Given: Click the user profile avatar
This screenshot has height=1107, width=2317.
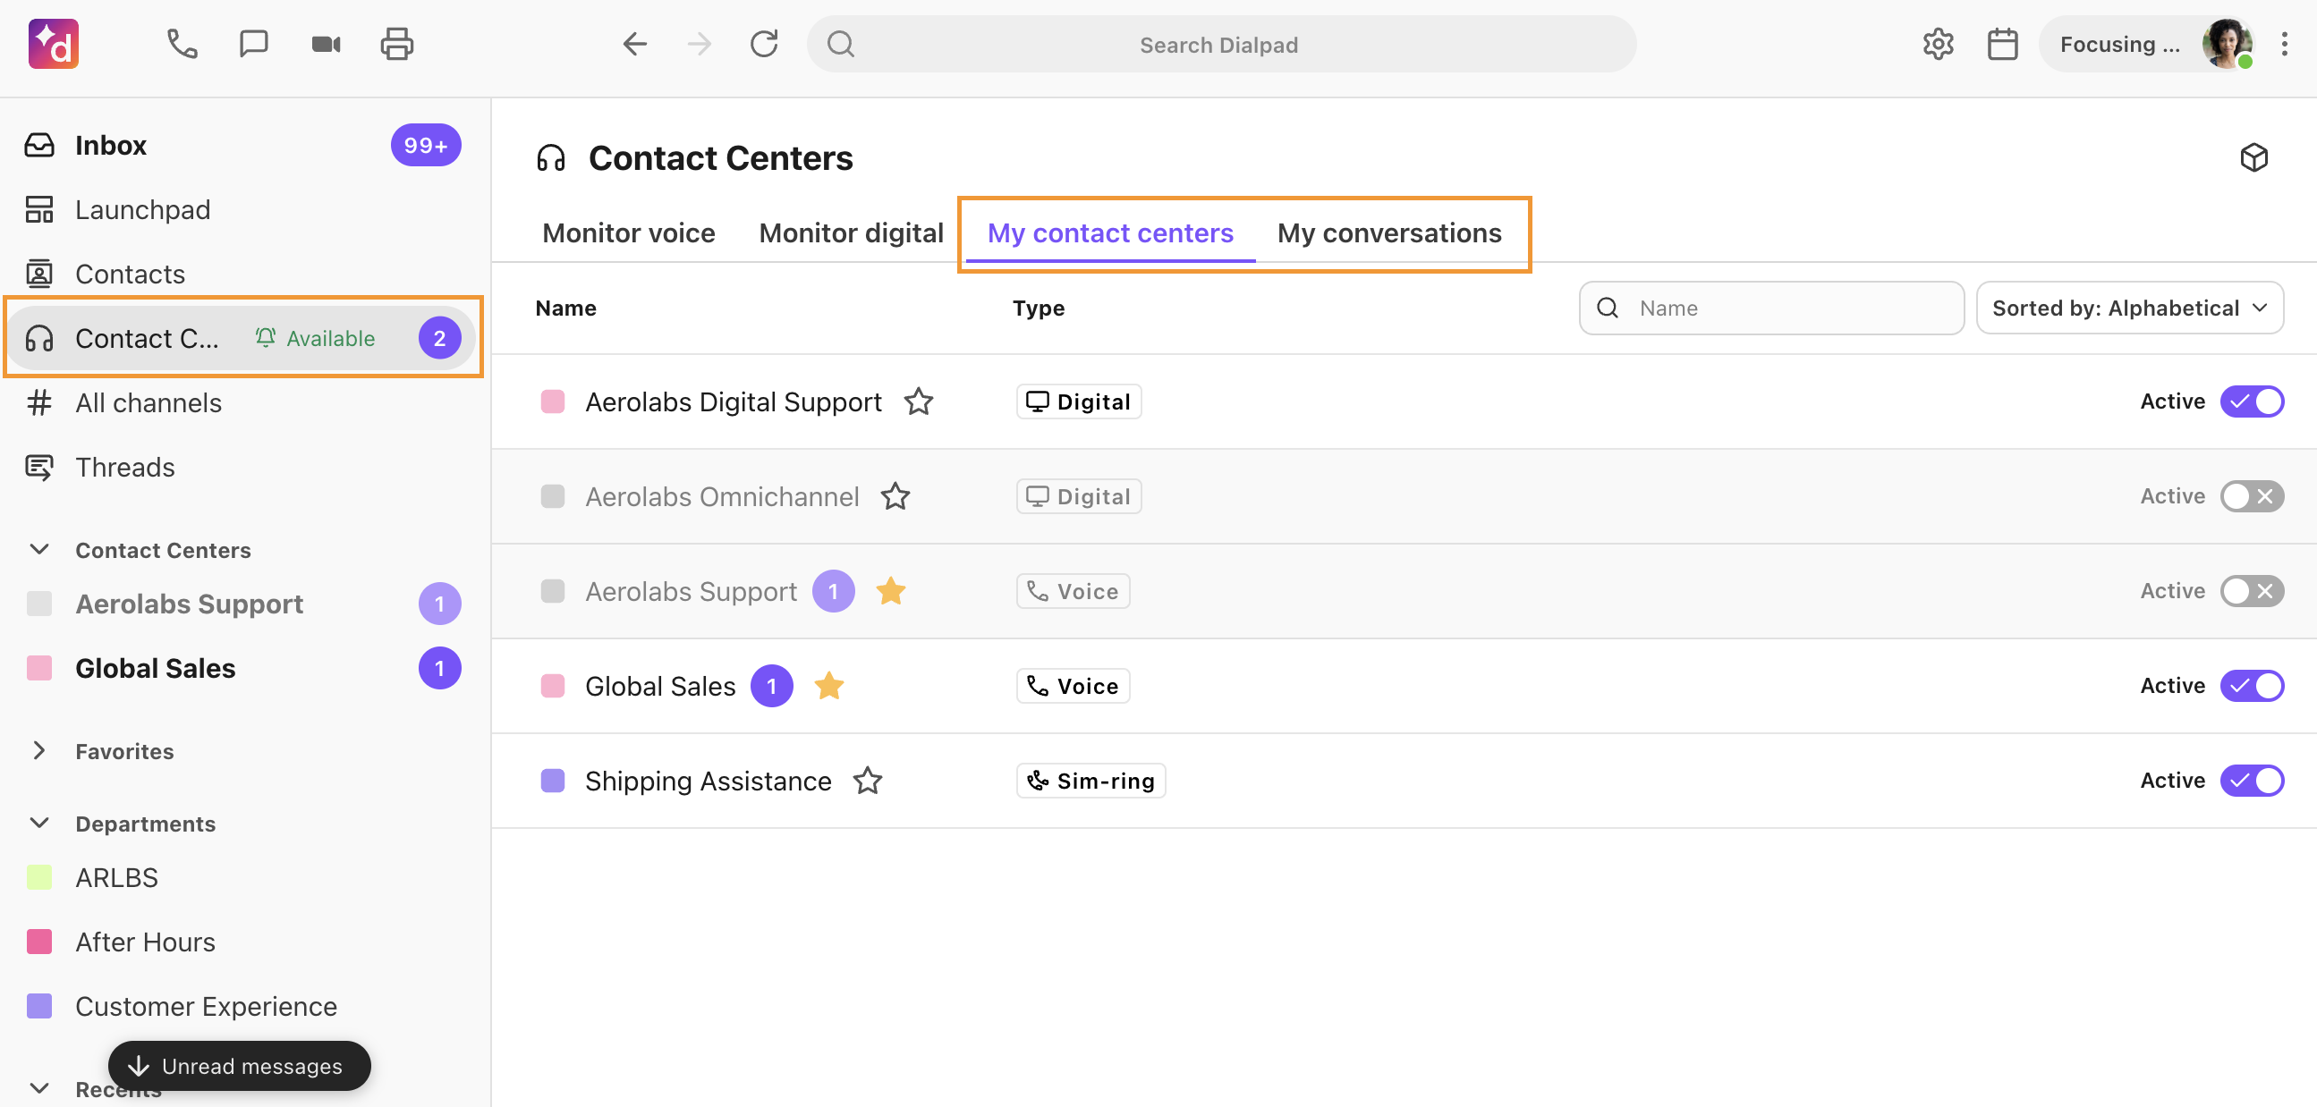Looking at the screenshot, I should (x=2227, y=44).
